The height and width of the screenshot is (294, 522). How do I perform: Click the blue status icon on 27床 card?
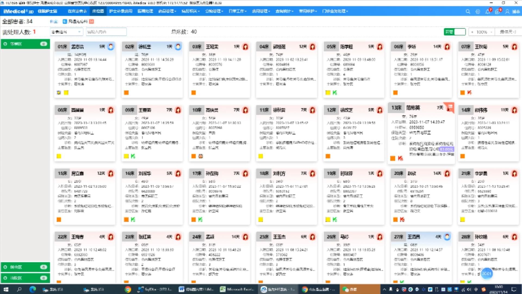[x=447, y=237]
